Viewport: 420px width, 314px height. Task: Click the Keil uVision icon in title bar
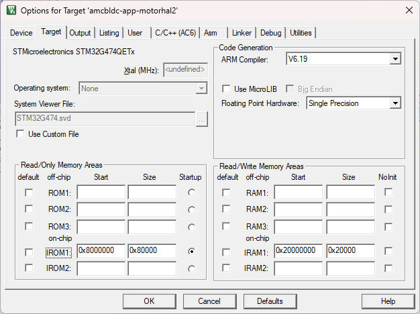11,11
